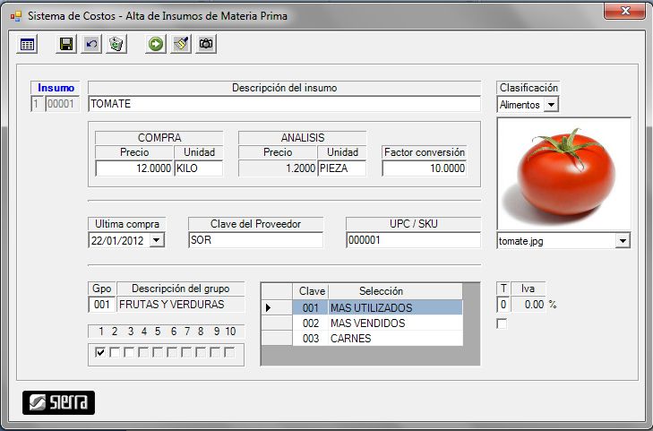
Task: Expand the Ultima compra date picker
Action: [x=157, y=240]
